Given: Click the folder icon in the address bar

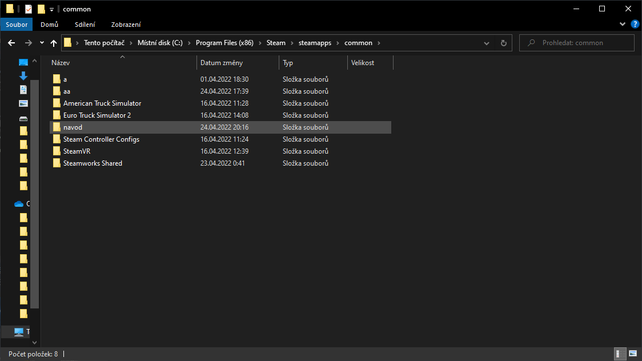Looking at the screenshot, I should tap(68, 43).
